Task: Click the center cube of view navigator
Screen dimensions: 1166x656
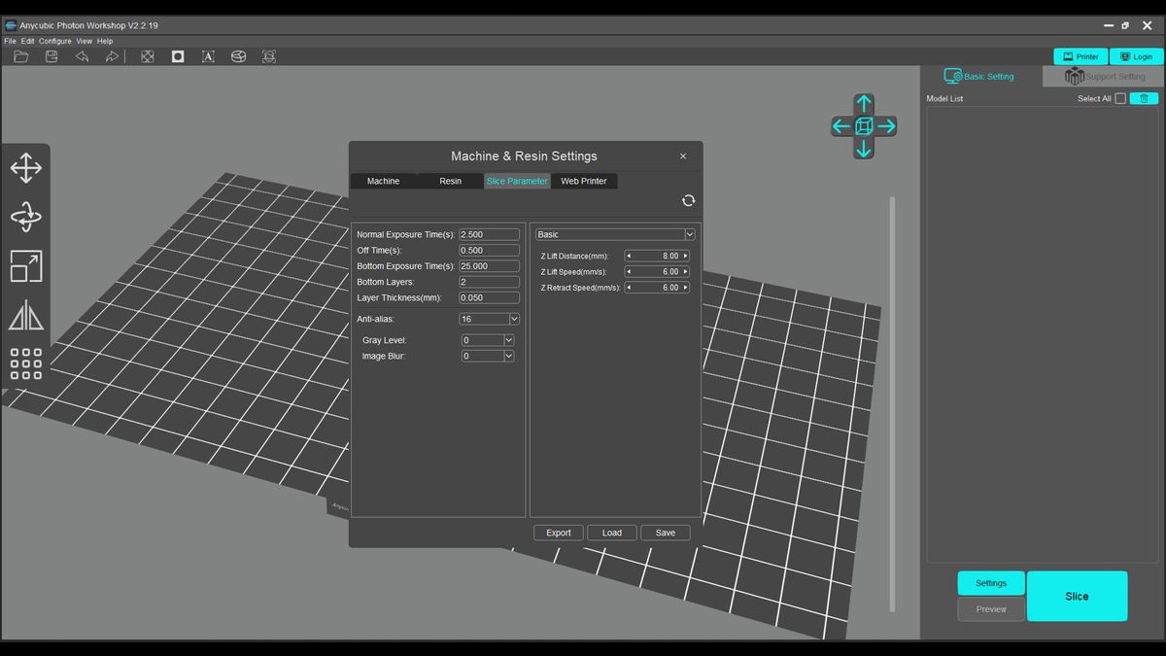Action: [x=864, y=125]
